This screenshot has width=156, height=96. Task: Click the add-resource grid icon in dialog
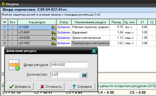pos(14,65)
